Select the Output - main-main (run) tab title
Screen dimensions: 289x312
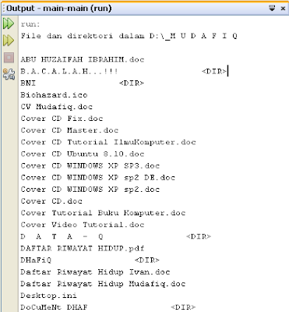59,9
